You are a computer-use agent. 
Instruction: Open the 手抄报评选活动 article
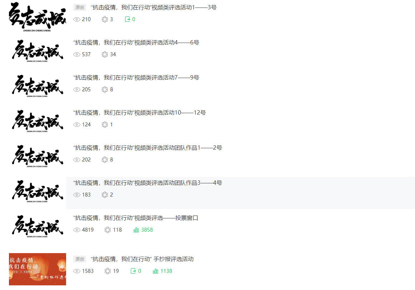(142, 259)
